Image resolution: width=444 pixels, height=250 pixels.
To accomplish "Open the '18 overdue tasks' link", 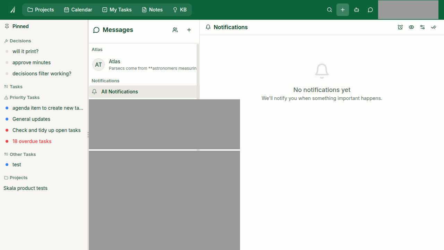I will click(32, 141).
